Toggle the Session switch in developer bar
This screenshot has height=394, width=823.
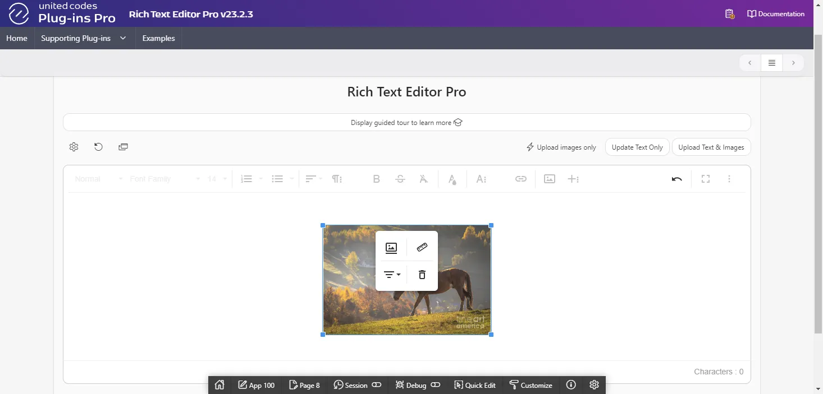tap(377, 385)
